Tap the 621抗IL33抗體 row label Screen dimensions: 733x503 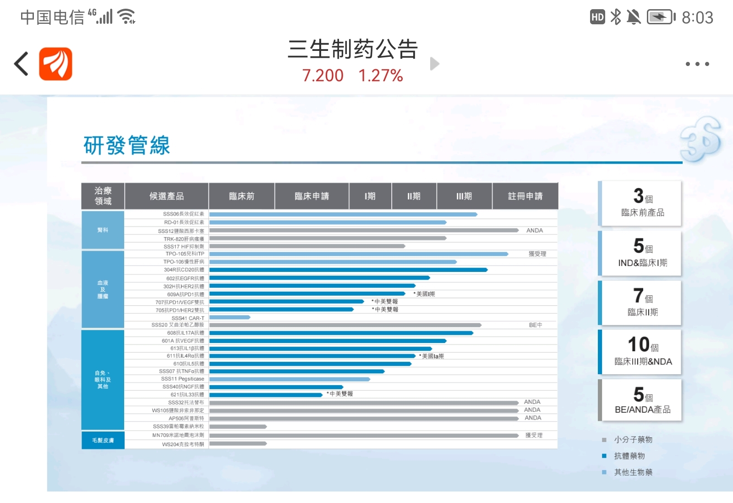187,395
